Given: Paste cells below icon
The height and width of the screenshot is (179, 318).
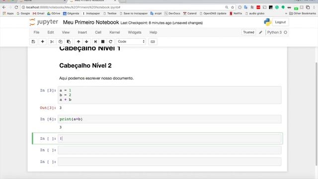Looking at the screenshot, I should pos(69,42).
